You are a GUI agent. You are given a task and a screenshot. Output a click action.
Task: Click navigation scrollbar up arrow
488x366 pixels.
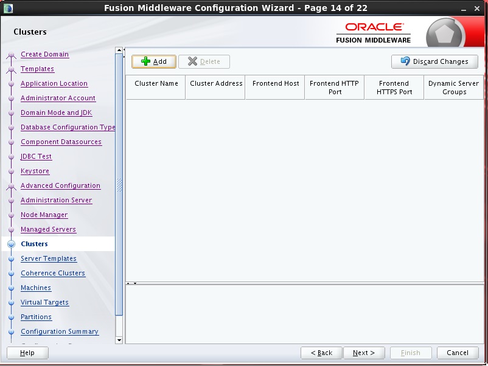click(x=119, y=50)
